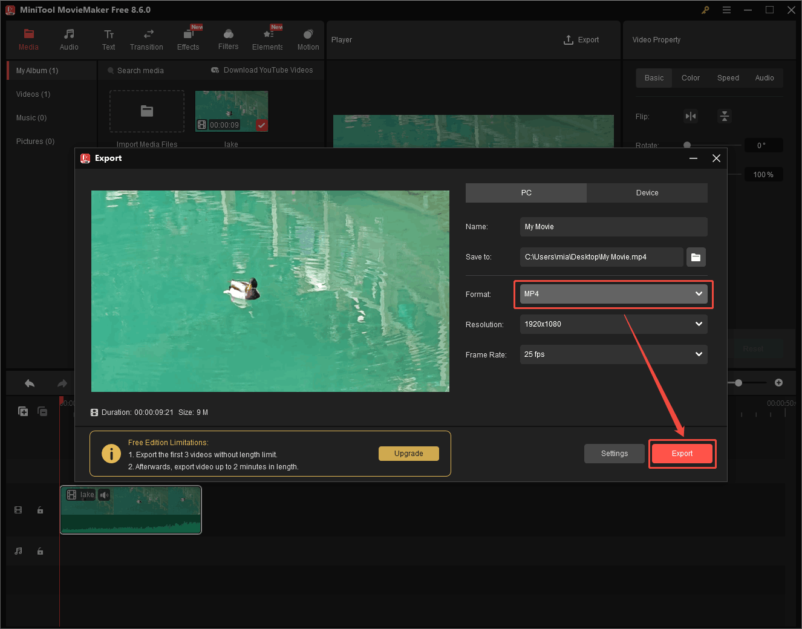Open the Frame Rate dropdown showing 25 fps
The image size is (802, 629).
pyautogui.click(x=614, y=354)
